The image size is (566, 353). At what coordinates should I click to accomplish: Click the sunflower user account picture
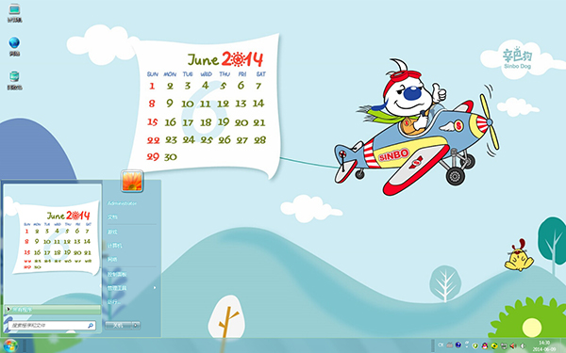click(x=132, y=181)
